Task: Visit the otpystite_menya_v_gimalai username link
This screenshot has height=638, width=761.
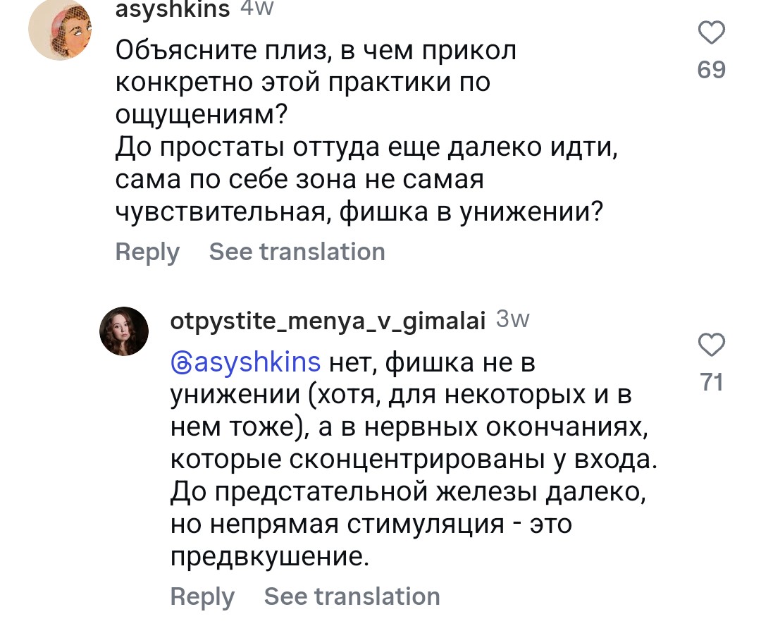Action: 328,321
